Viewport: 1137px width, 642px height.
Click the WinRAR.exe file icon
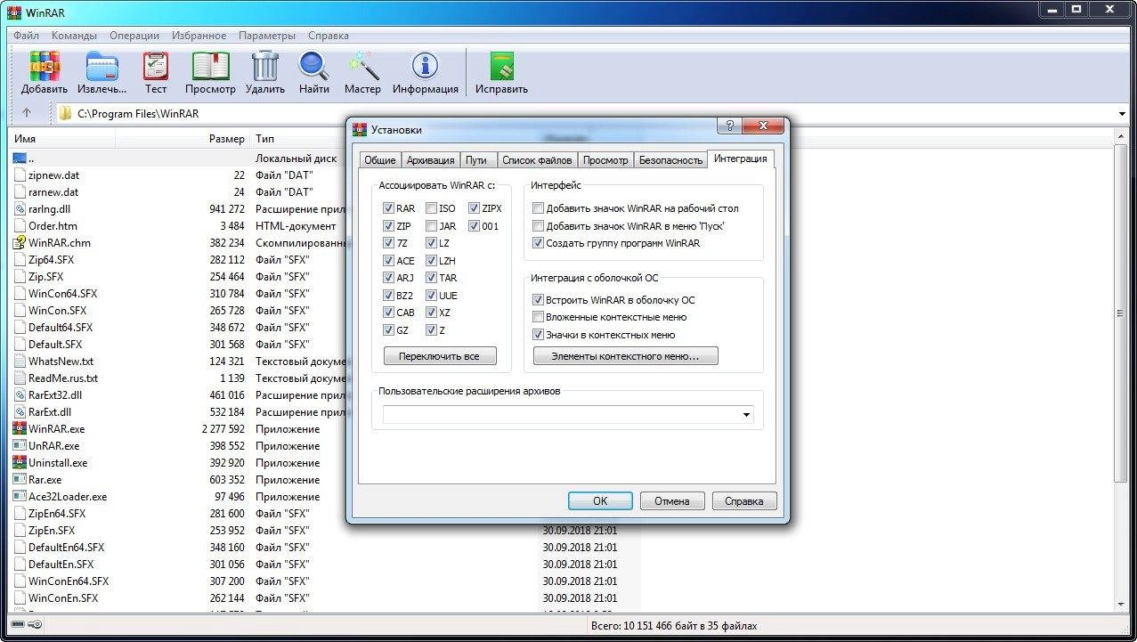click(20, 429)
